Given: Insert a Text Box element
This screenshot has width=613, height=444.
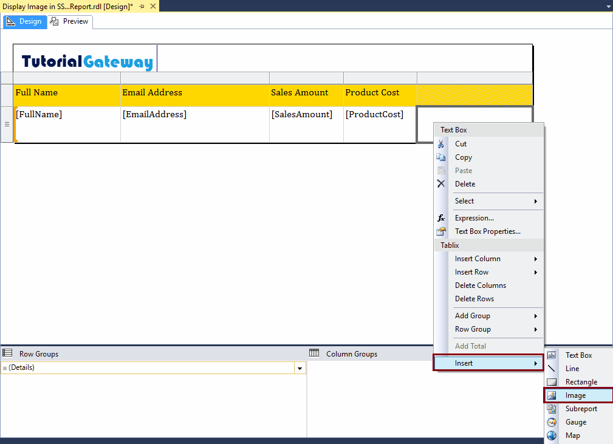Looking at the screenshot, I should [579, 355].
